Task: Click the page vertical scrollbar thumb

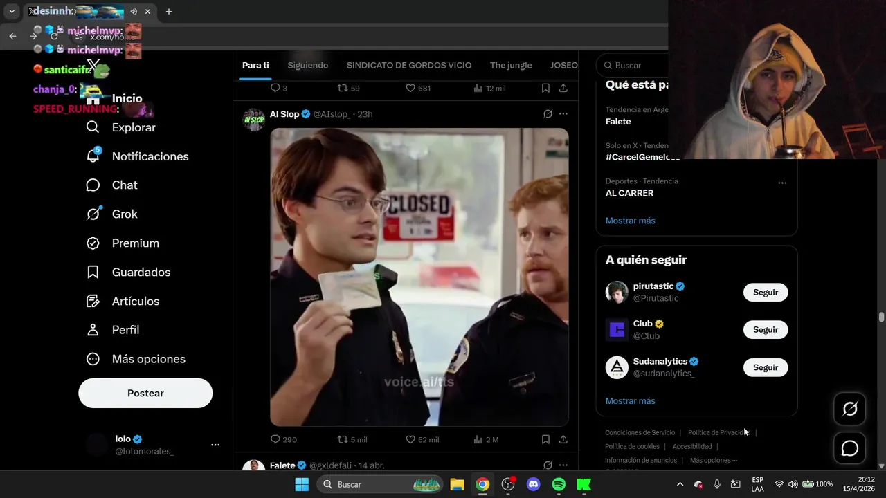Action: [x=881, y=317]
